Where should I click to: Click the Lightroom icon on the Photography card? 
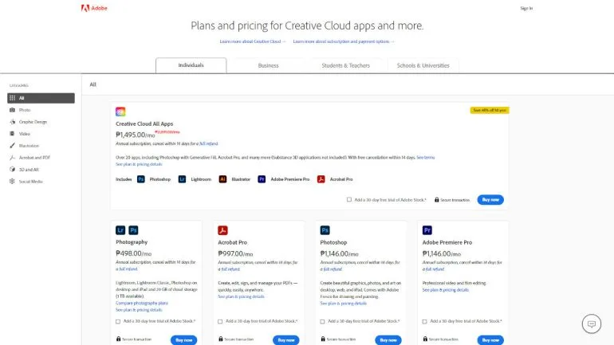coord(120,230)
